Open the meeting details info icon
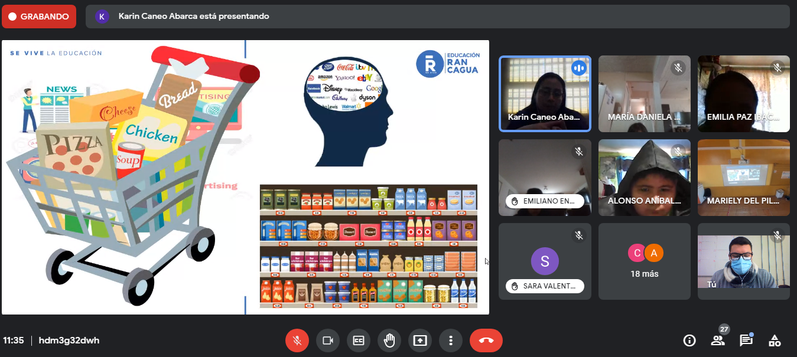 [689, 340]
